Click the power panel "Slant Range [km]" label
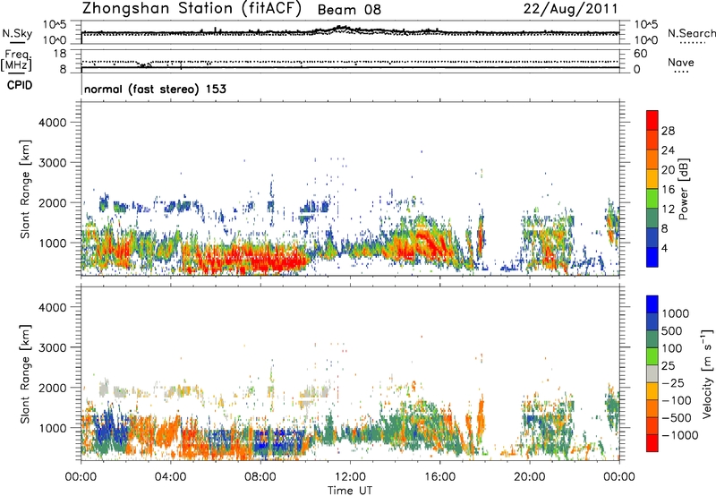 [x=25, y=189]
